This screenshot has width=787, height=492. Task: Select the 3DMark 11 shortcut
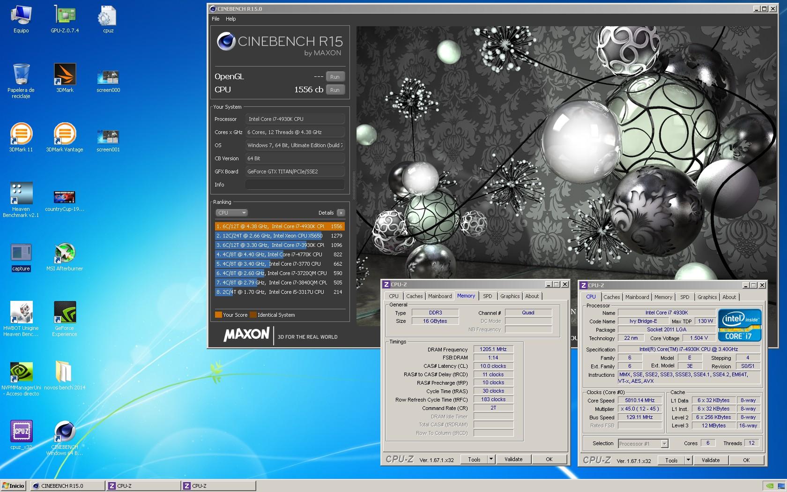pos(21,138)
